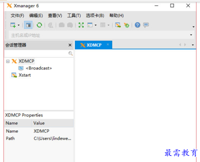Screen dimensions: 200x162
Task: Open the address bar history dropdown
Action: tap(191, 35)
